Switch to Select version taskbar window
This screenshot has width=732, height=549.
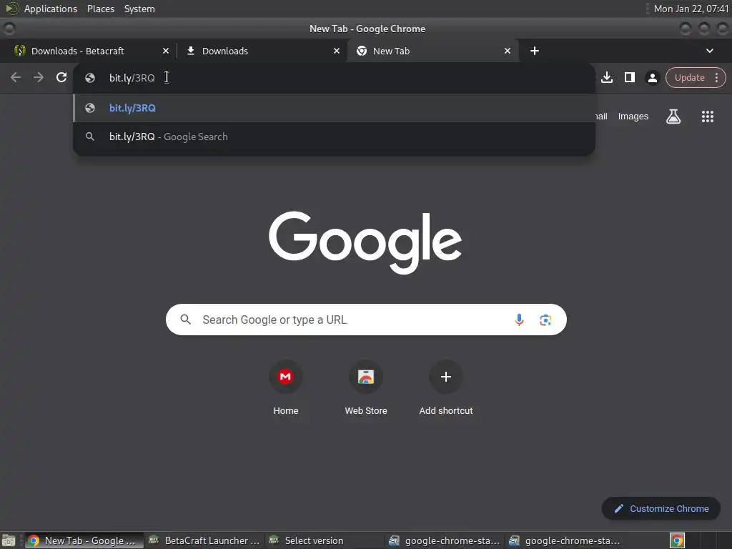pyautogui.click(x=324, y=540)
